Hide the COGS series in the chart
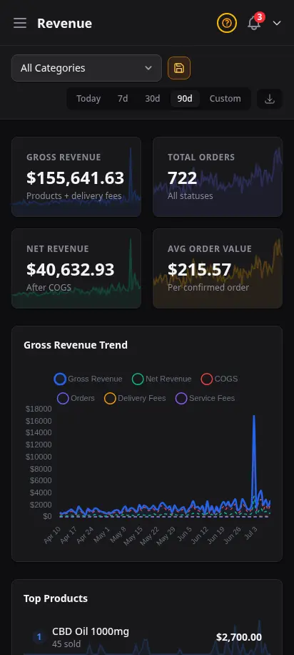 pyautogui.click(x=220, y=379)
